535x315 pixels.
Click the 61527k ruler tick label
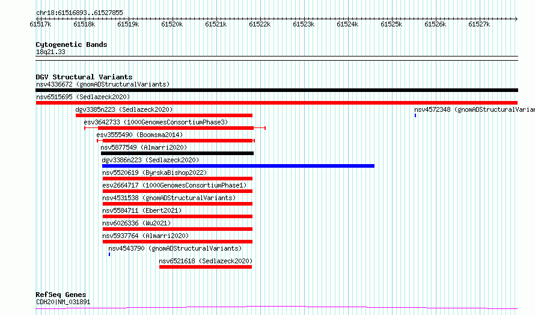479,25
